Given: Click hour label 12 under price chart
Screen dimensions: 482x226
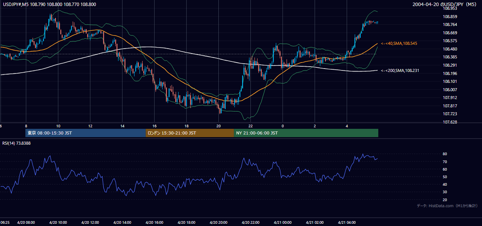Looking at the screenshot, I should [x=90, y=126].
